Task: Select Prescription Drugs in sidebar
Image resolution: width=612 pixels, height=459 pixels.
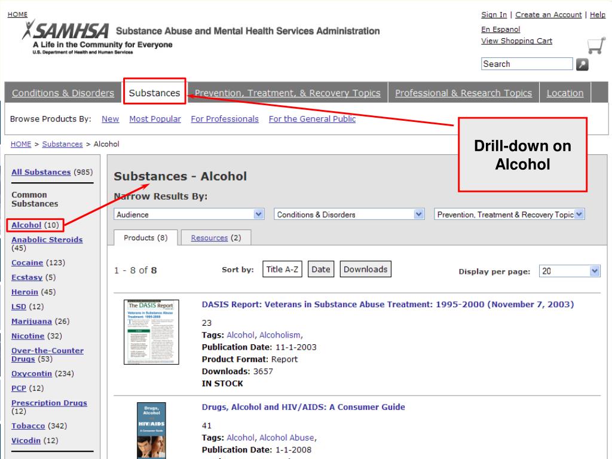Action: pyautogui.click(x=49, y=403)
